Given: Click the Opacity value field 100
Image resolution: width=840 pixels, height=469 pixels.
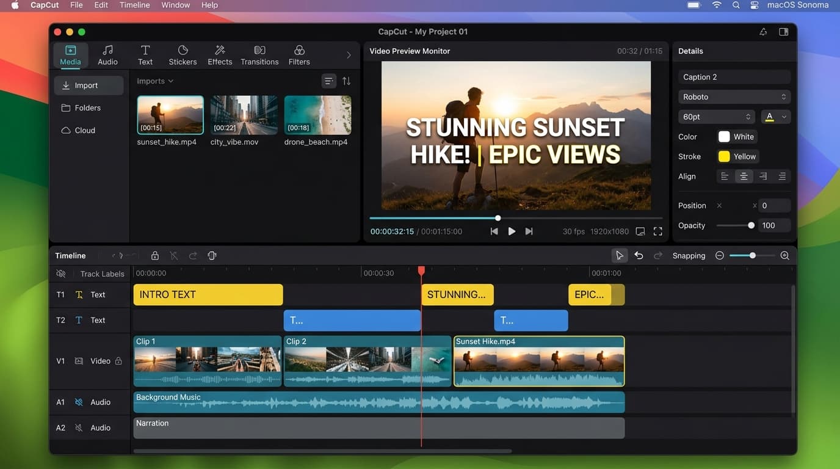Looking at the screenshot, I should pos(774,225).
